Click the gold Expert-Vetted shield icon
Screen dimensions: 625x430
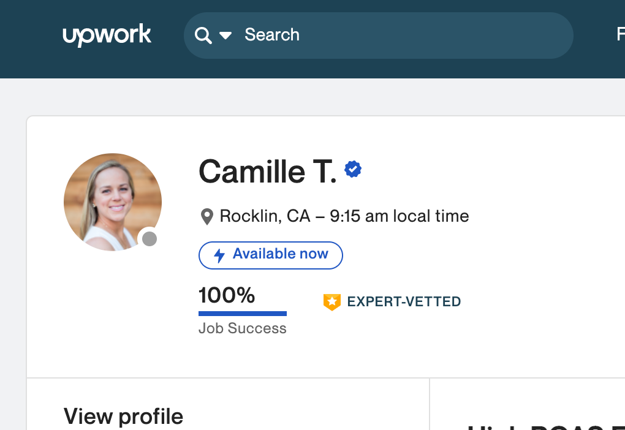pyautogui.click(x=331, y=301)
